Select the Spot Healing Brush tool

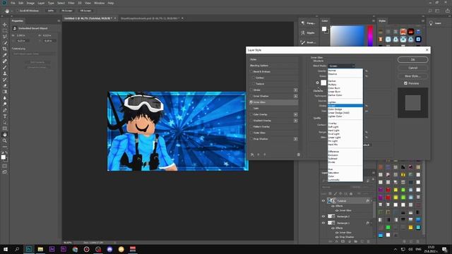pos(5,61)
